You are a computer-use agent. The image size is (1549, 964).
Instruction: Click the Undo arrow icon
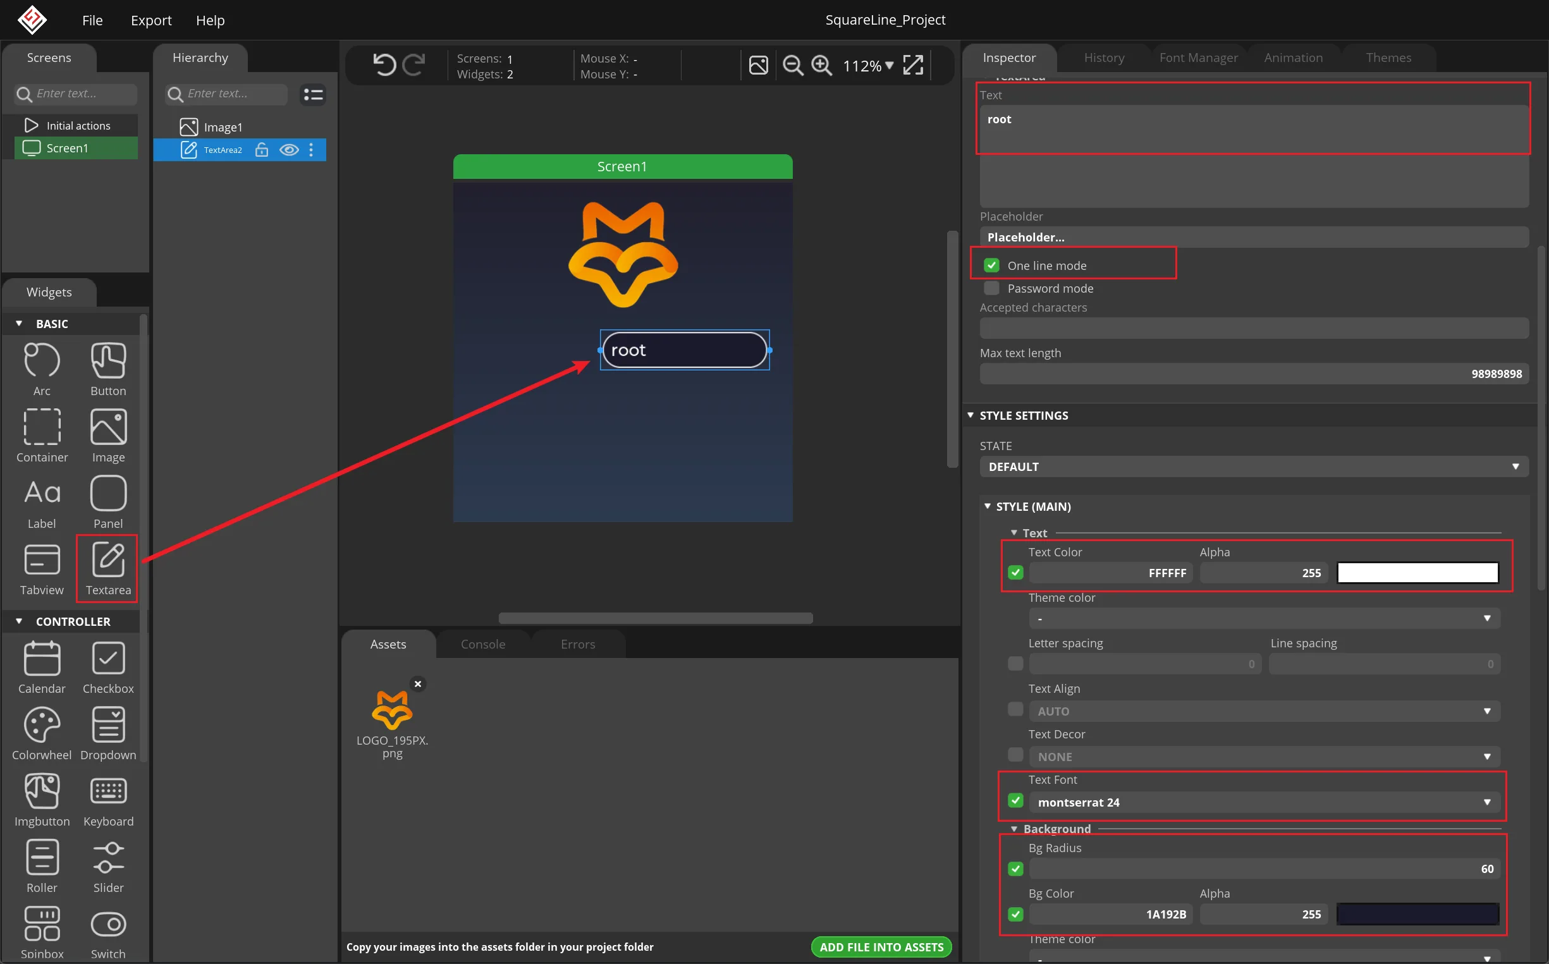(384, 65)
